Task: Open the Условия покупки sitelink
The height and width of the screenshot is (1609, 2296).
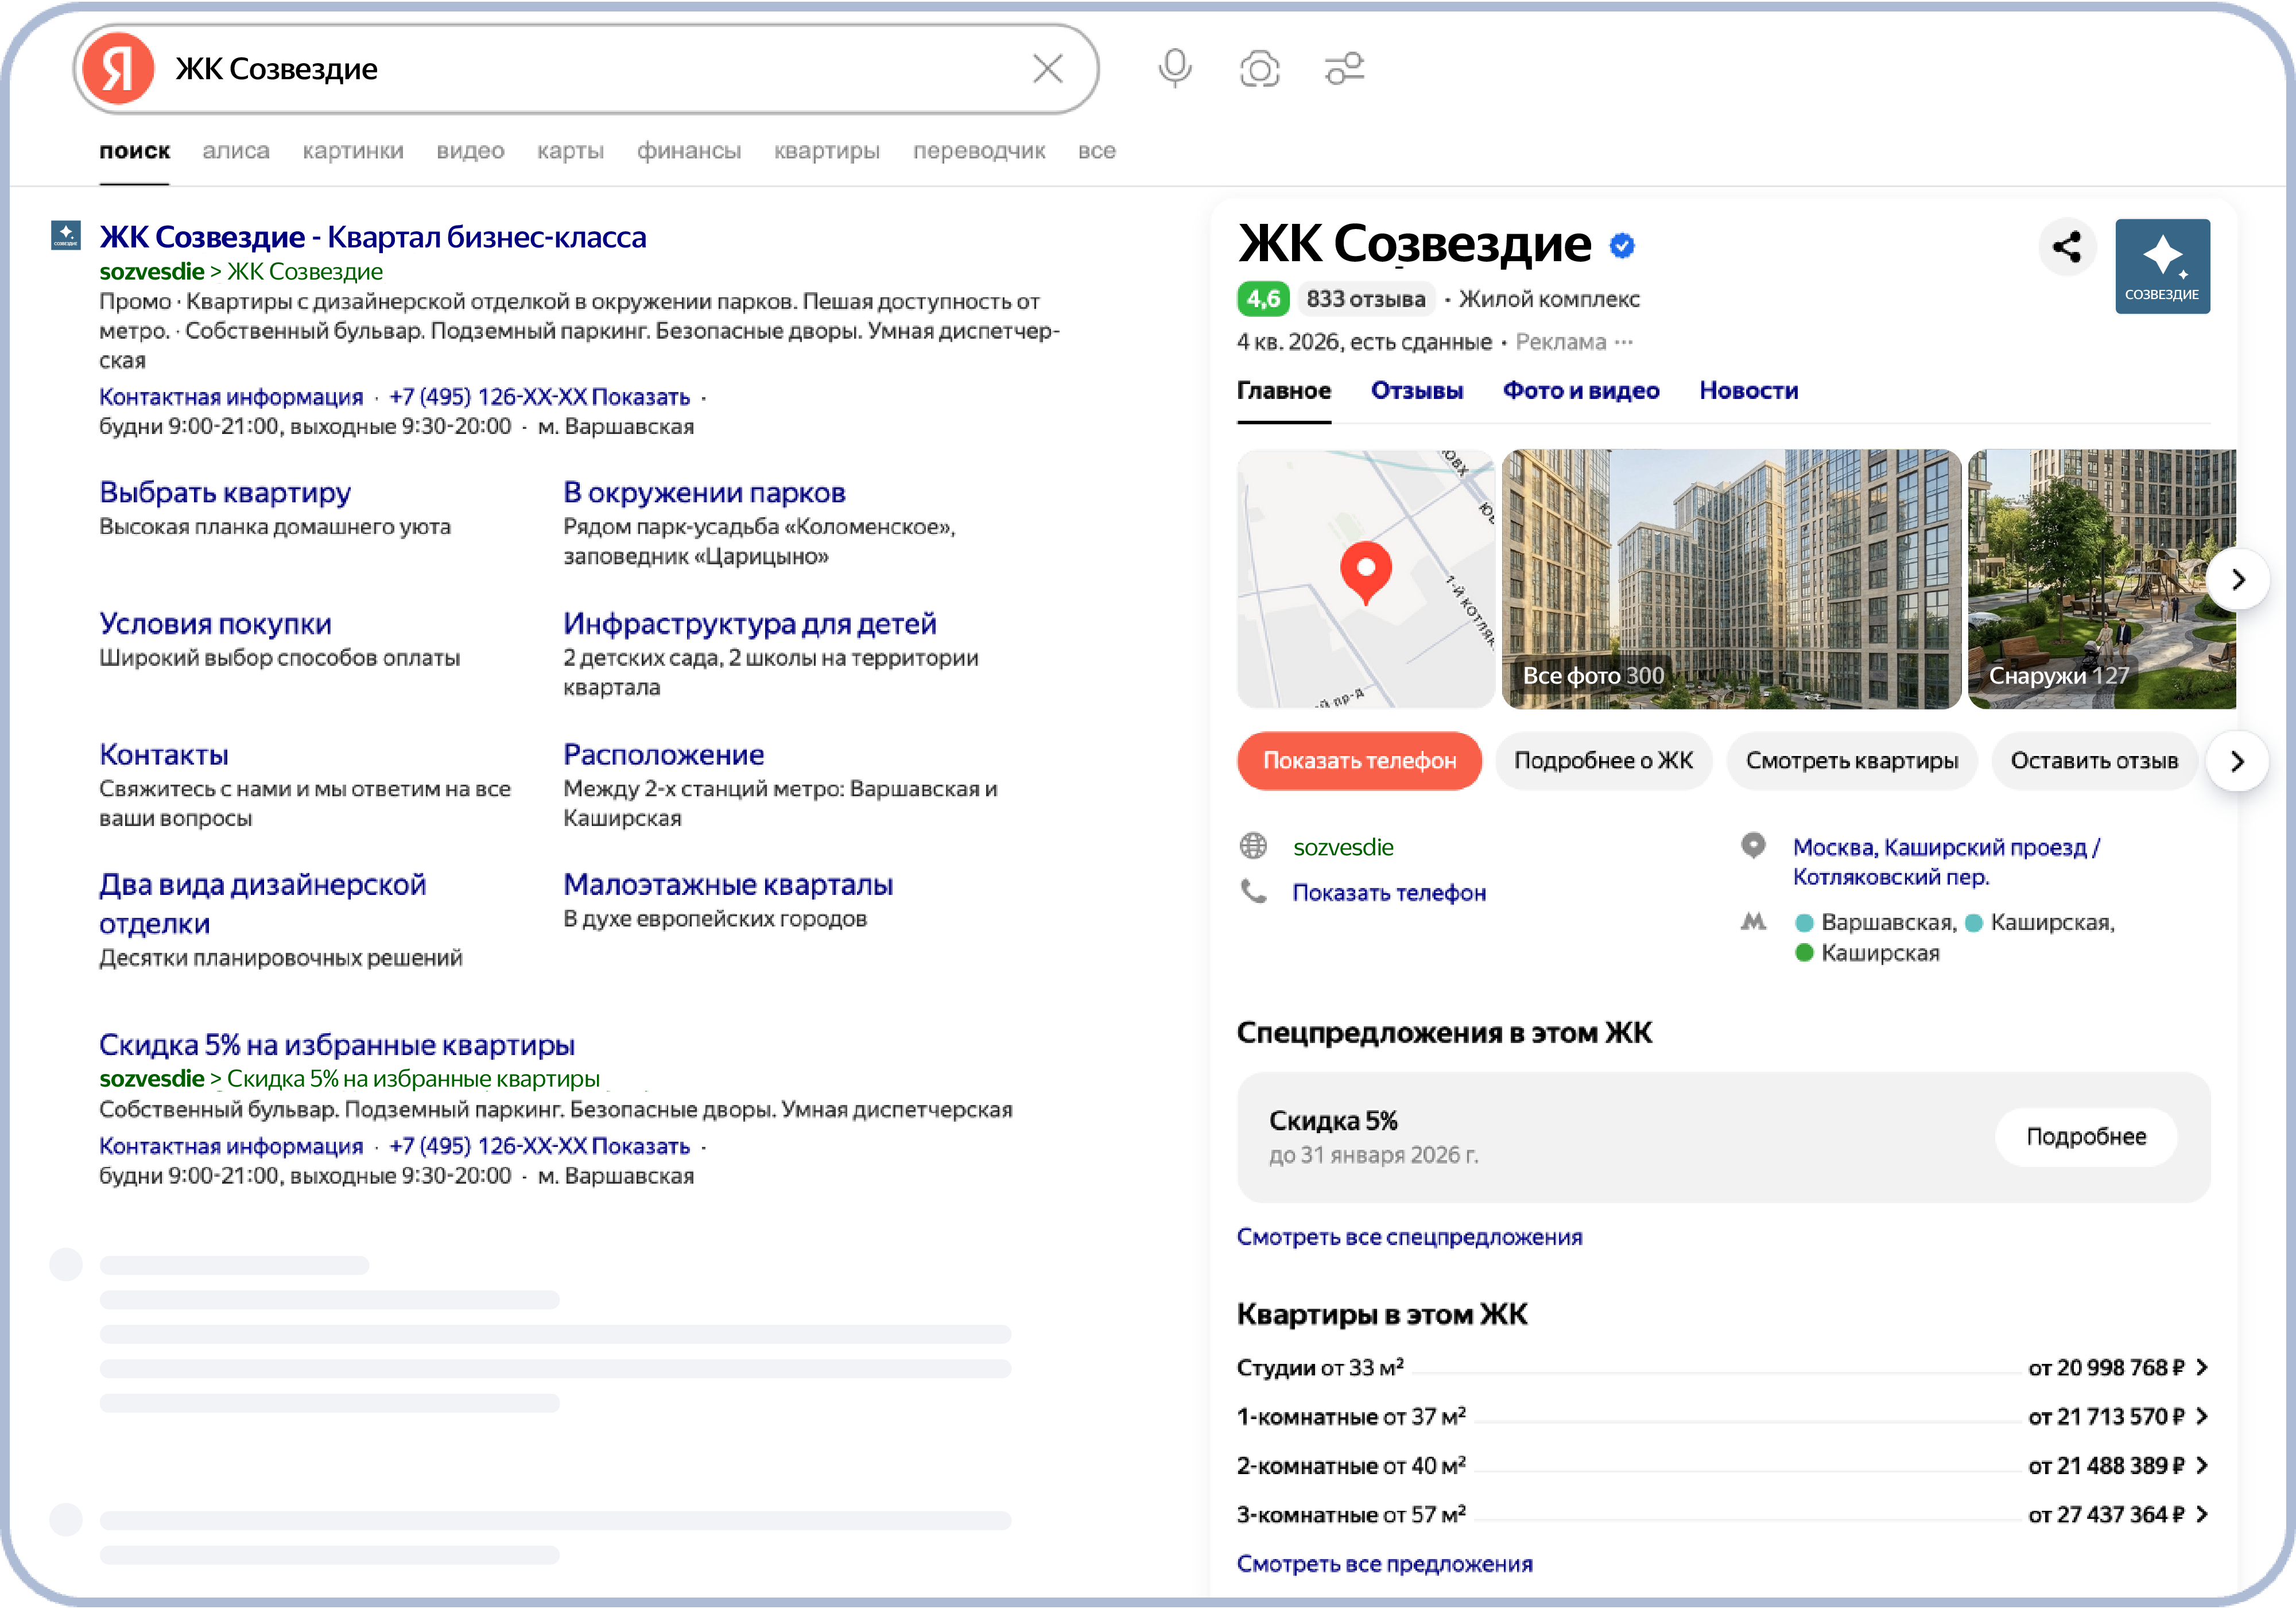Action: [215, 624]
